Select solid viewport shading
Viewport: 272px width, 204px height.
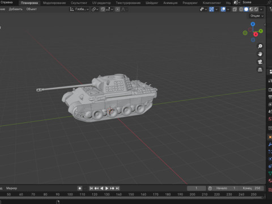(246, 9)
